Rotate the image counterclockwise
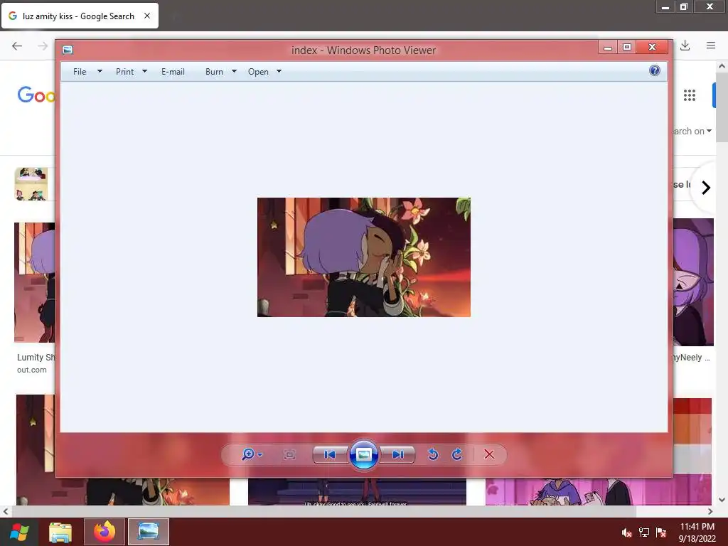Image resolution: width=728 pixels, height=546 pixels. 433,454
